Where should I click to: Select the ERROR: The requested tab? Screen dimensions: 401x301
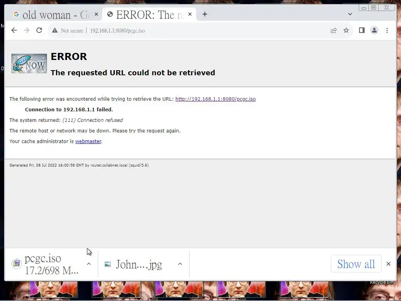pyautogui.click(x=149, y=15)
